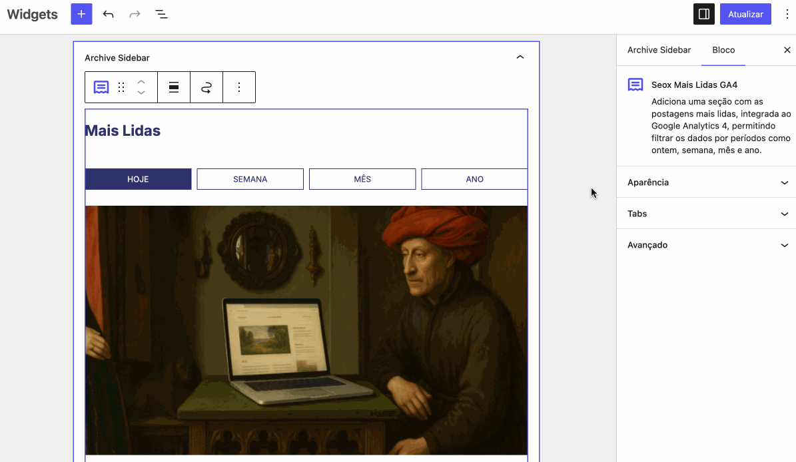Expand the Tabs panel

coord(707,214)
